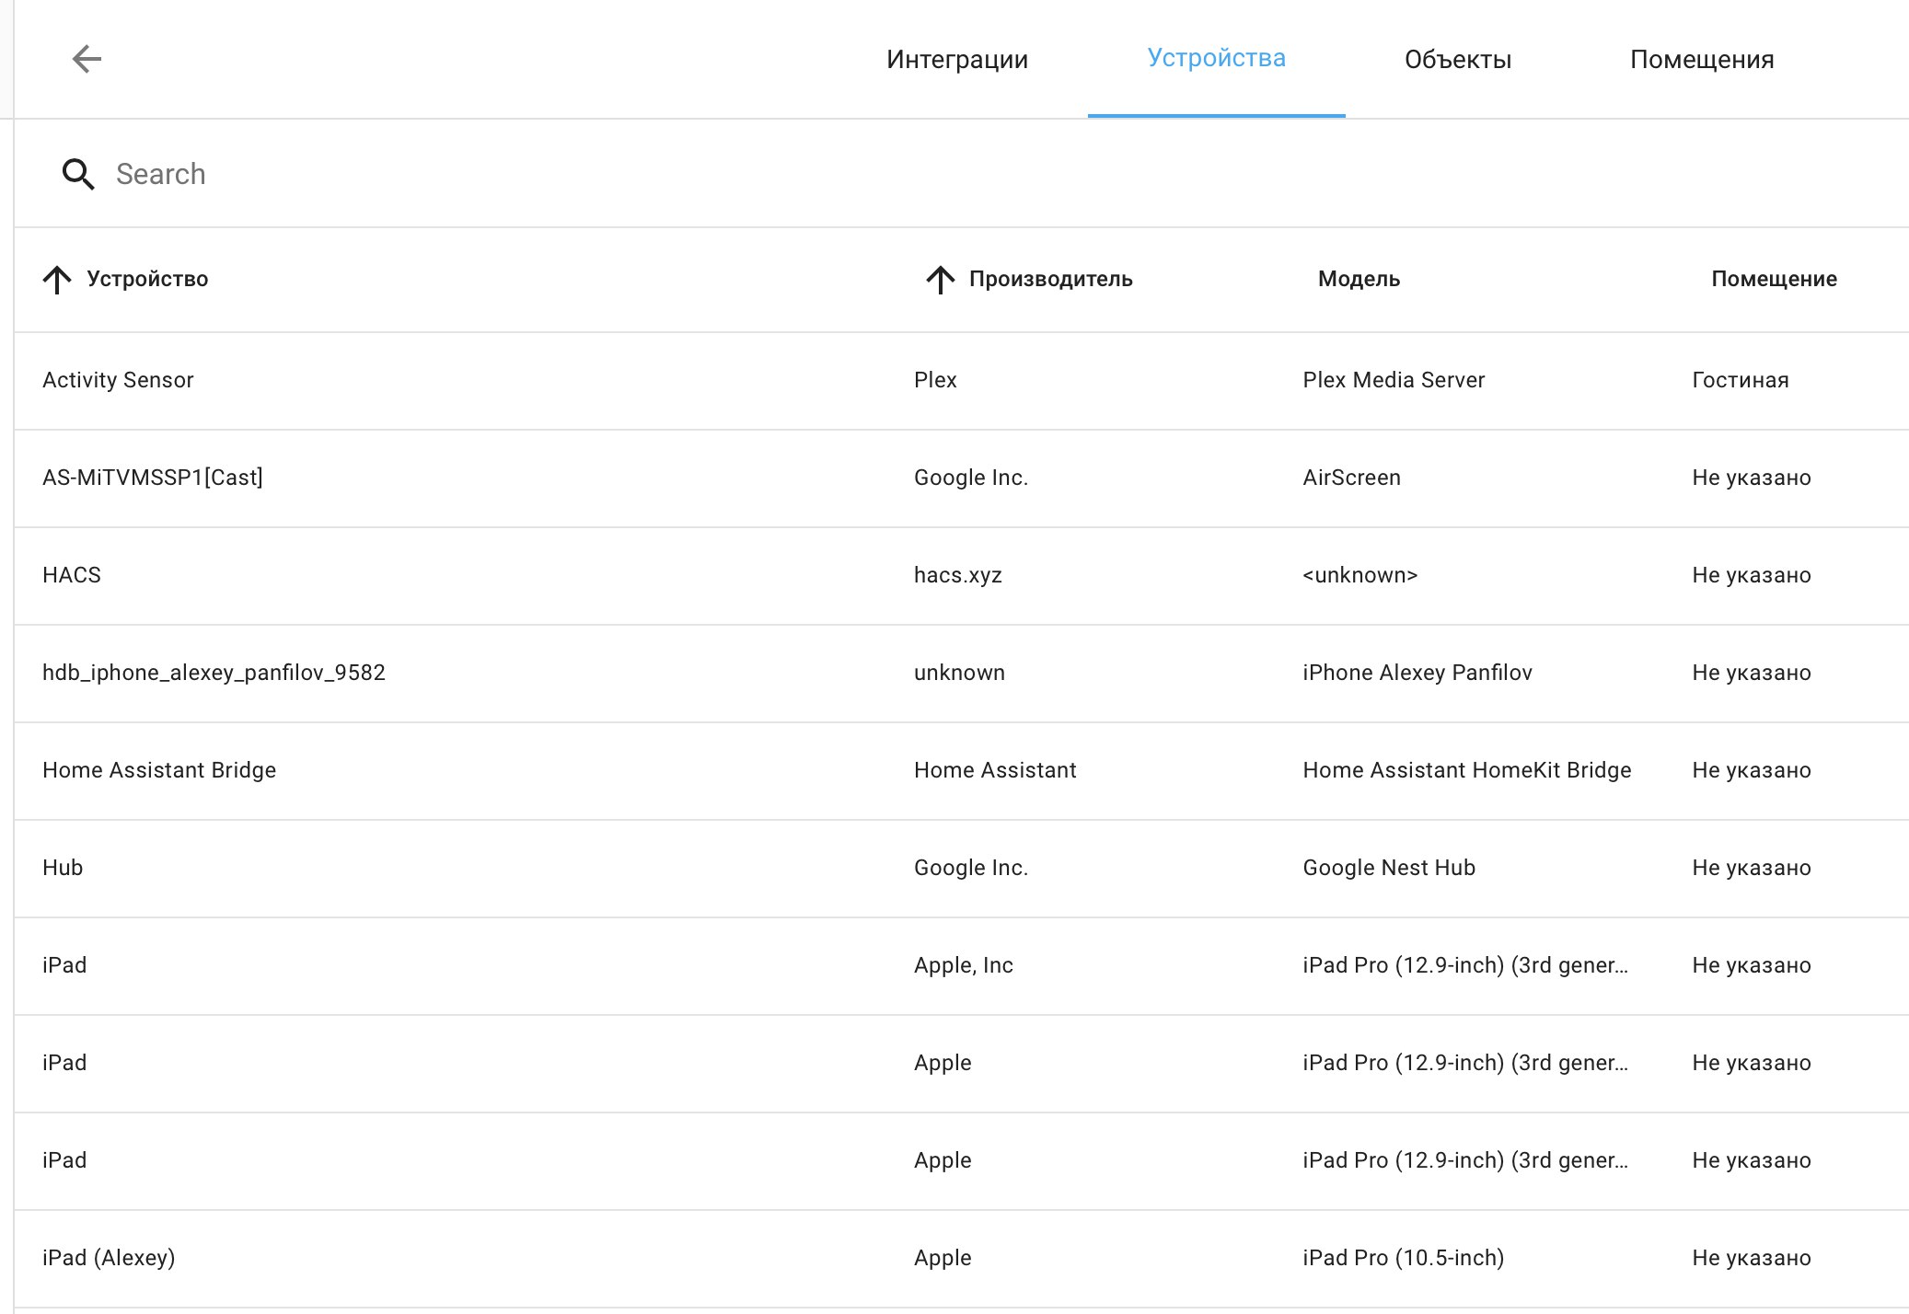
Task: Click Google Inc. in the AS-MiTVMSSP1[Cast] row
Action: tap(970, 478)
